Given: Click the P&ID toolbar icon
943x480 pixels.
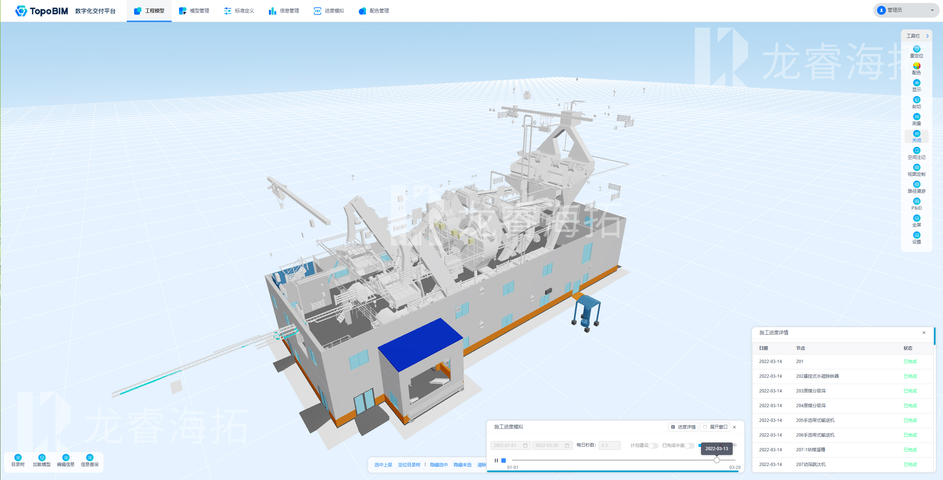Looking at the screenshot, I should (x=916, y=202).
